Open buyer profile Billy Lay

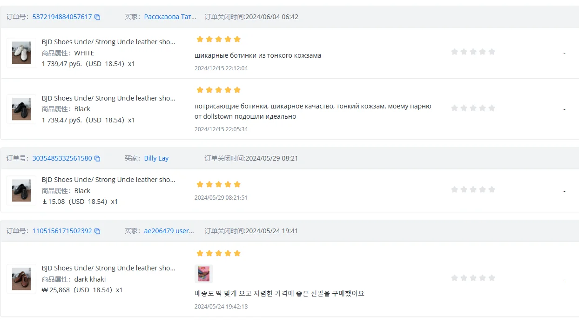pos(156,158)
